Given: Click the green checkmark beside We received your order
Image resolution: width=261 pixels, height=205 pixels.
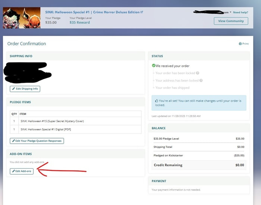Looking at the screenshot, I should [154, 66].
